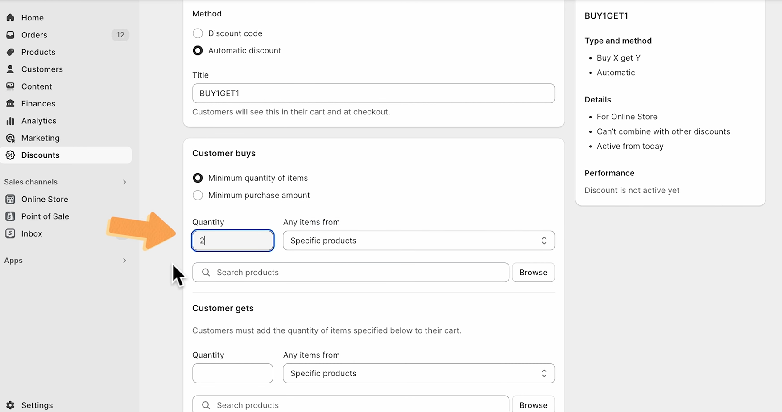Click the Finances bank icon
This screenshot has height=412, width=782.
10,103
